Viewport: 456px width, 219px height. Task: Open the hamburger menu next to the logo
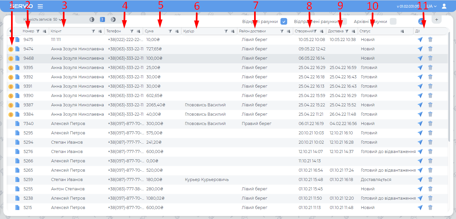[x=40, y=6]
